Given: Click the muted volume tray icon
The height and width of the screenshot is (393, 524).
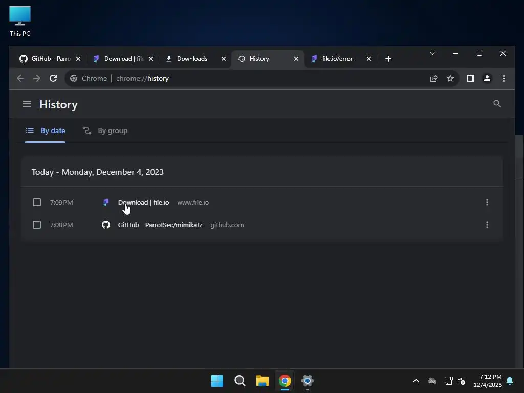Looking at the screenshot, I should click(x=462, y=381).
